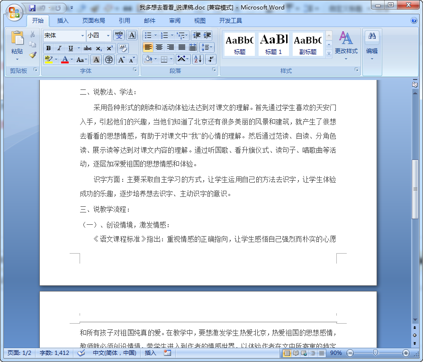The height and width of the screenshot is (362, 423).
Task: Apply character shading icon
Action: (x=96, y=60)
